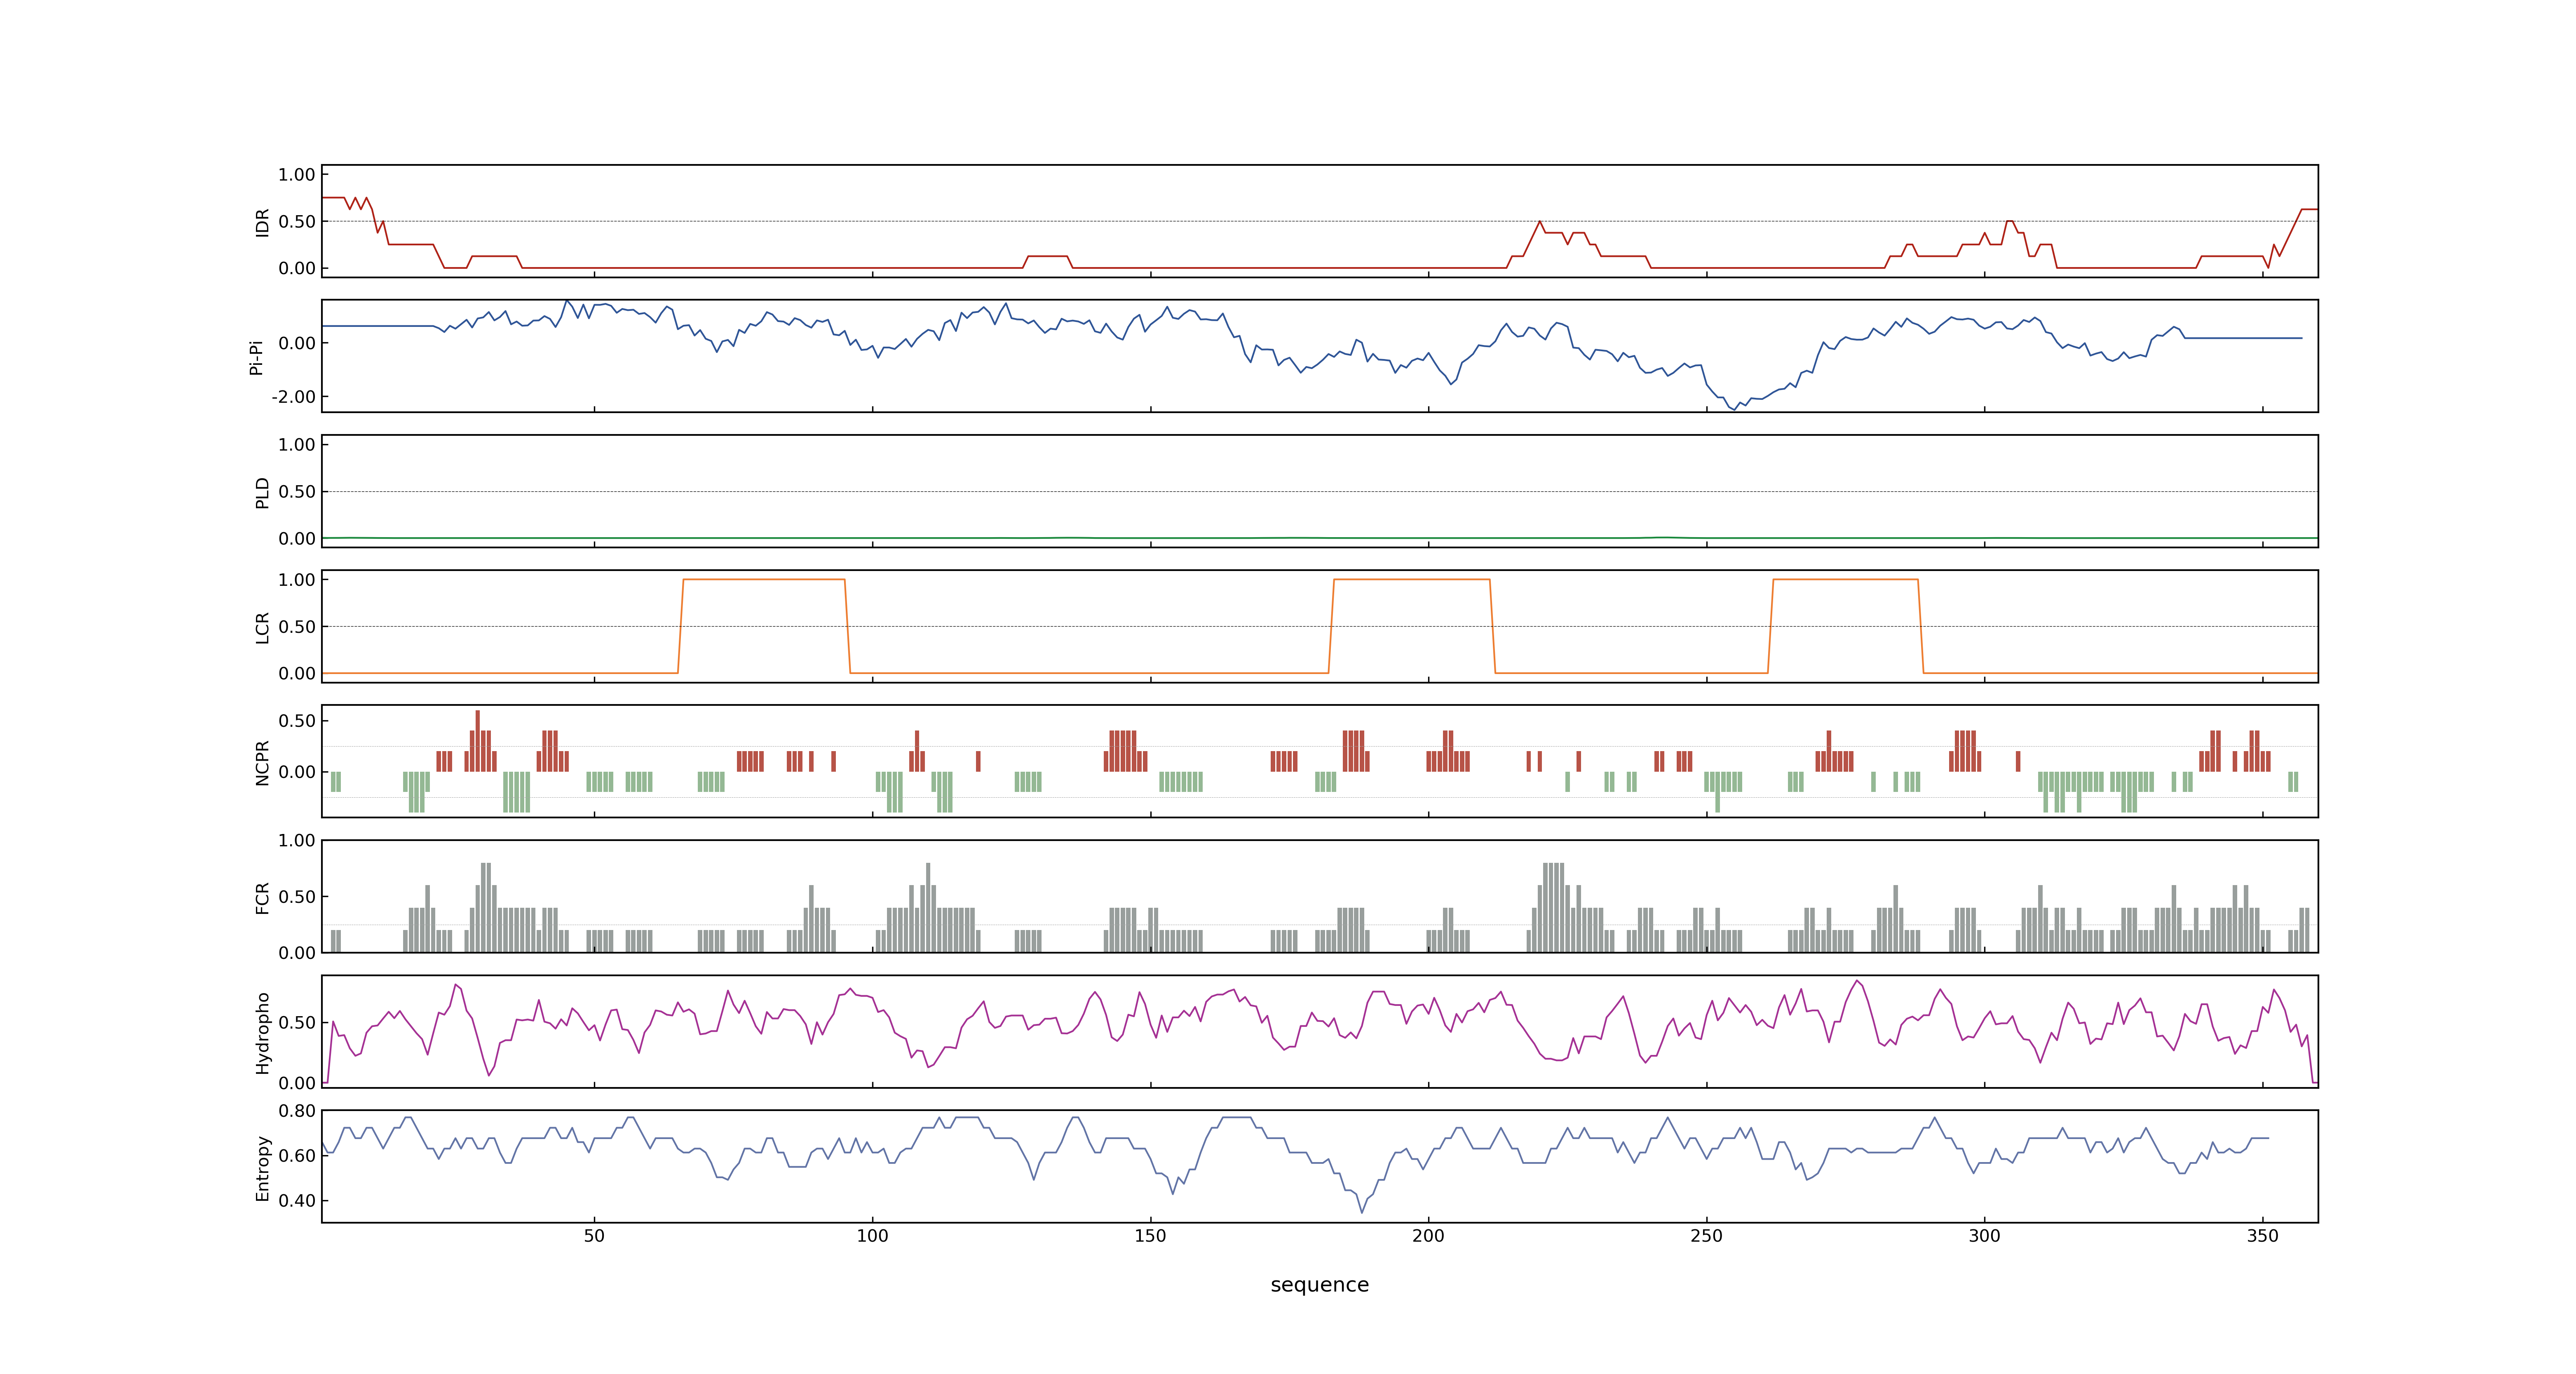Click the 0.50 tick on NCPR axis
This screenshot has height=1374, width=2576.
[297, 720]
